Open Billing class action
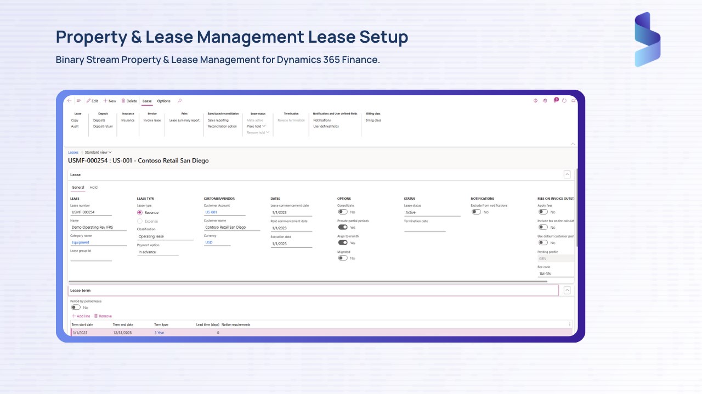 (373, 120)
